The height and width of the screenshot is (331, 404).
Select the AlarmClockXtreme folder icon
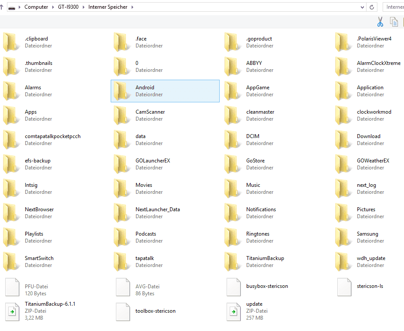(x=343, y=67)
